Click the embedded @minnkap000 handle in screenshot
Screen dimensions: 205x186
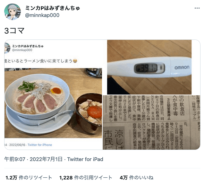pyautogui.click(x=22, y=50)
